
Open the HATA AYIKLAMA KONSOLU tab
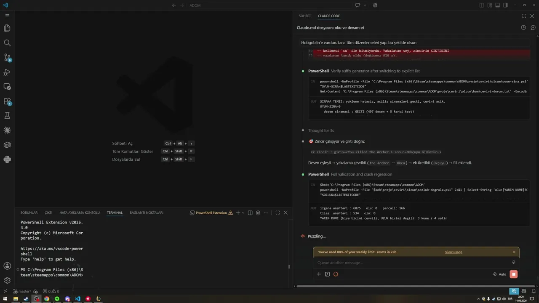click(x=80, y=213)
